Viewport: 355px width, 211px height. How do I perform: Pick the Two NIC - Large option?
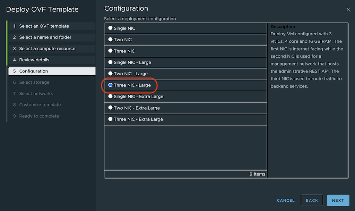[x=110, y=74]
